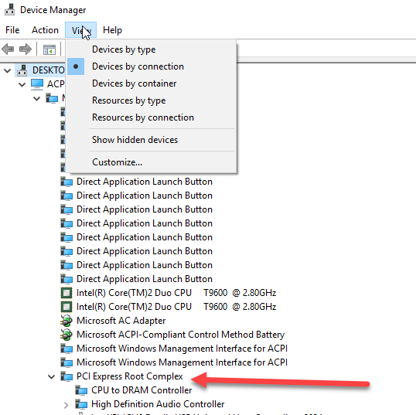Image resolution: width=416 pixels, height=415 pixels.
Task: Click High Definition Audio Controller icon
Action: pyautogui.click(x=81, y=404)
